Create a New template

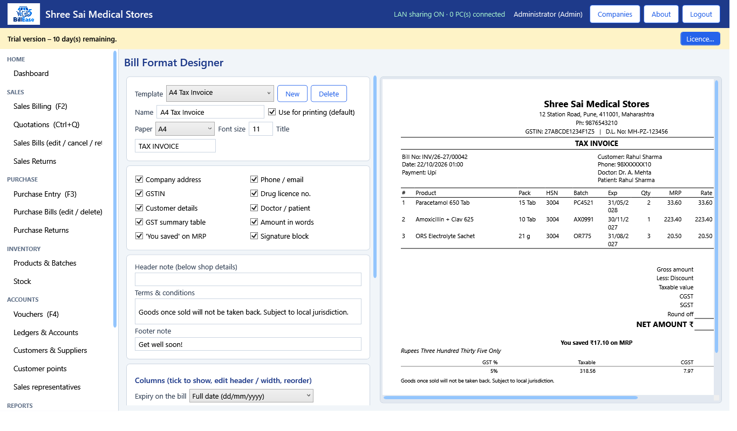click(x=292, y=94)
